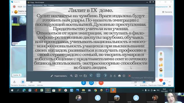The height and width of the screenshot is (103, 184).
Task: Click the Пригласить invite button in Skype
Action: (14, 83)
